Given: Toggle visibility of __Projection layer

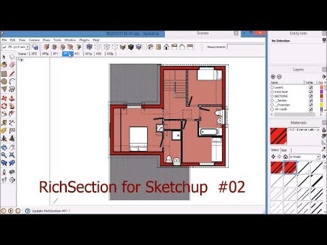Looking at the screenshot, I should (x=311, y=105).
